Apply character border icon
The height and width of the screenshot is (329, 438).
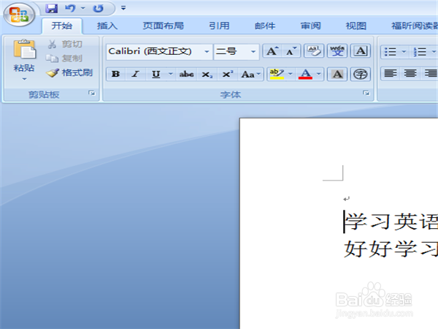click(361, 51)
